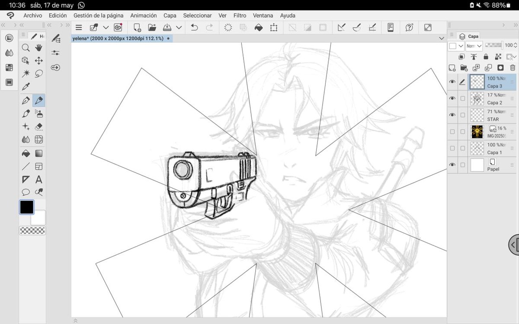
Task: Expand the save options dropdown arrow
Action: point(179,27)
